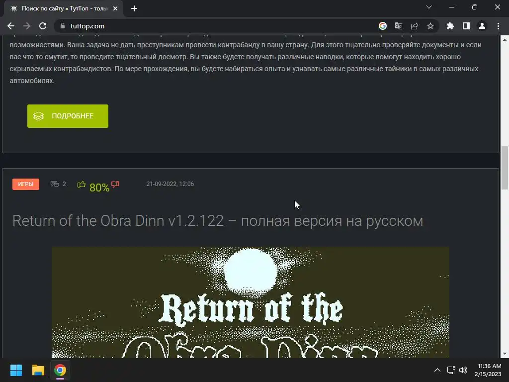The height and width of the screenshot is (382, 509).
Task: Click the translate page icon
Action: [x=399, y=26]
